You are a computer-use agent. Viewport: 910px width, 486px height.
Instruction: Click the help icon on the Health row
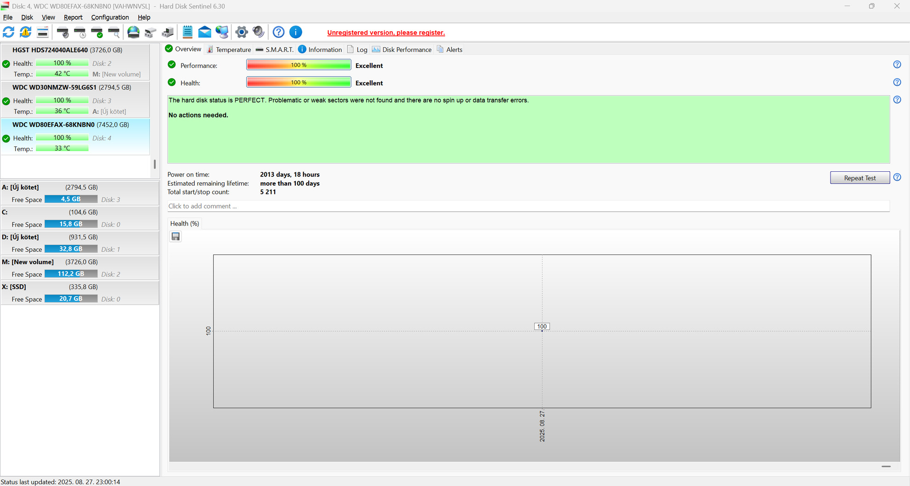point(897,82)
